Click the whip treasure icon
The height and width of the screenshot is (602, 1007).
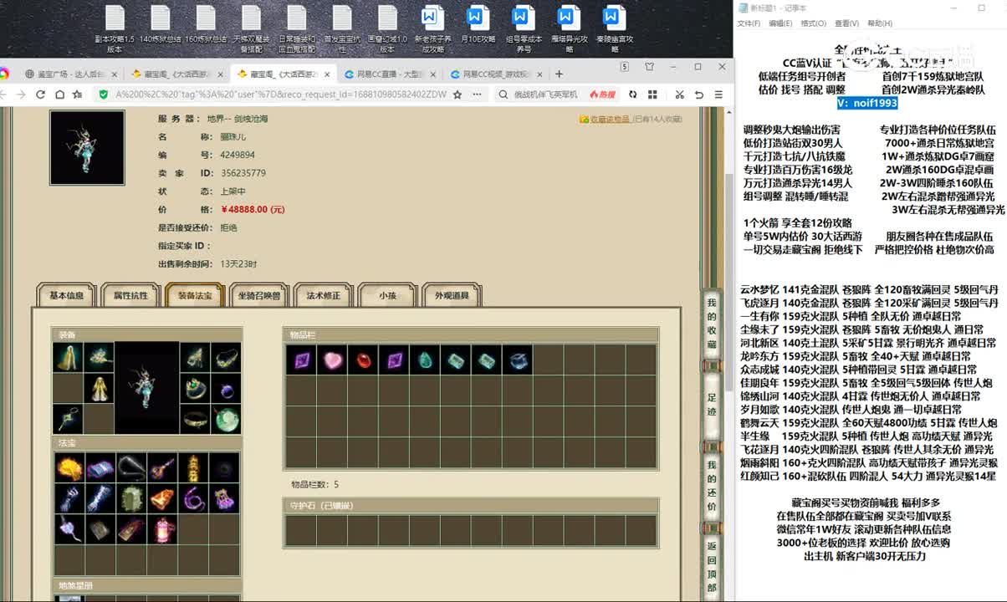click(131, 468)
